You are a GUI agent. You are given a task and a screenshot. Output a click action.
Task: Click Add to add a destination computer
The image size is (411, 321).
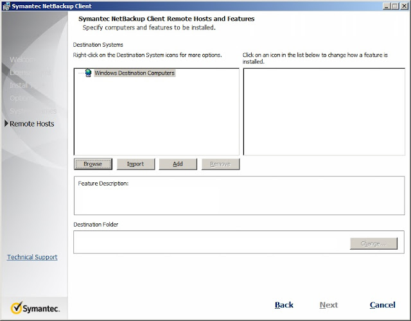point(178,164)
